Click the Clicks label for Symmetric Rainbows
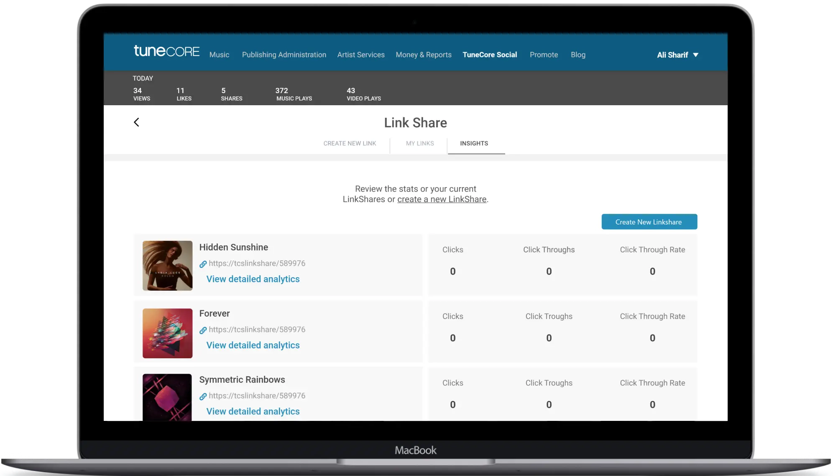The height and width of the screenshot is (476, 833). point(453,383)
